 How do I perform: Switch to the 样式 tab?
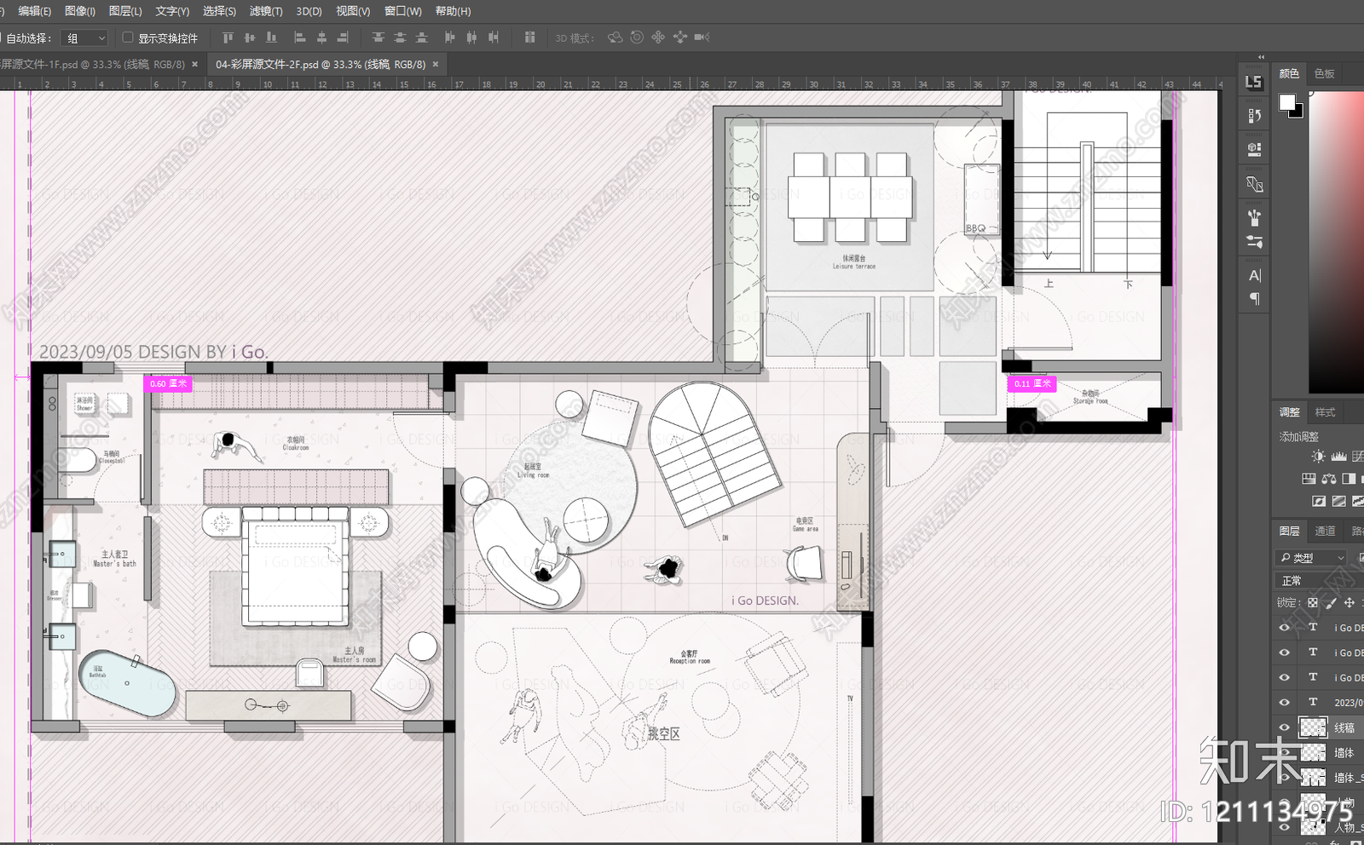[1325, 412]
